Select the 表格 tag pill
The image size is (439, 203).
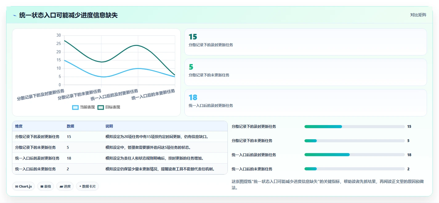pos(46,186)
